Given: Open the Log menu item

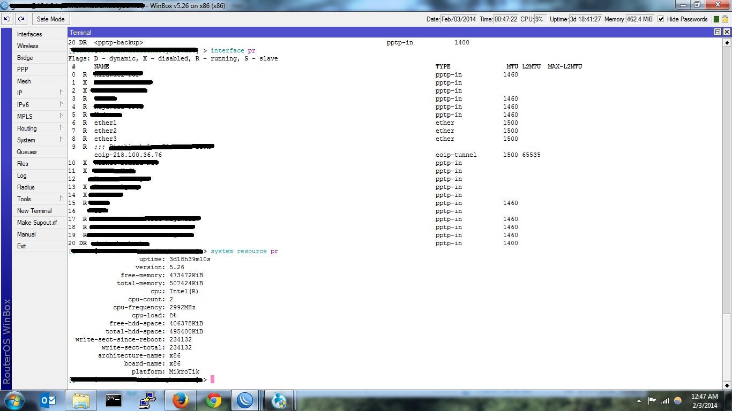Looking at the screenshot, I should (x=40, y=176).
